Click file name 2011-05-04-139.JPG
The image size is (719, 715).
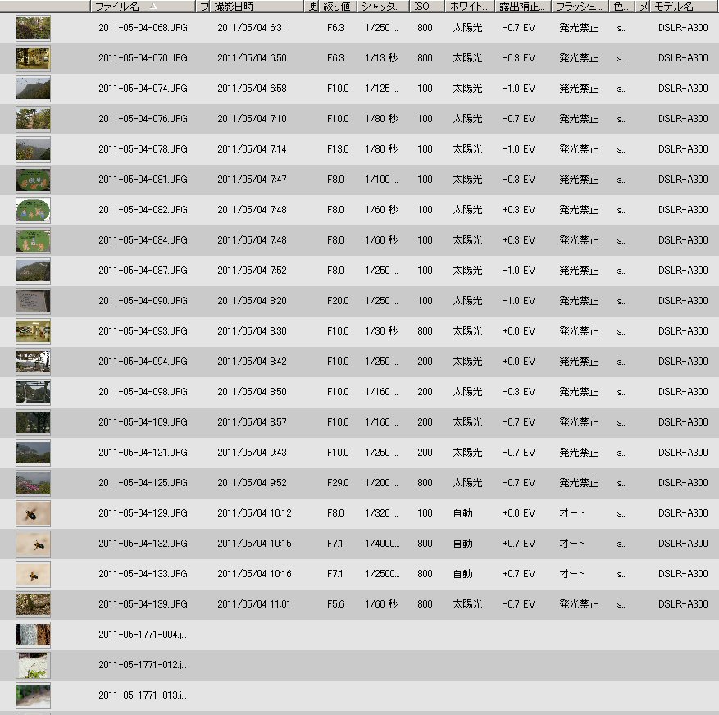pos(143,604)
